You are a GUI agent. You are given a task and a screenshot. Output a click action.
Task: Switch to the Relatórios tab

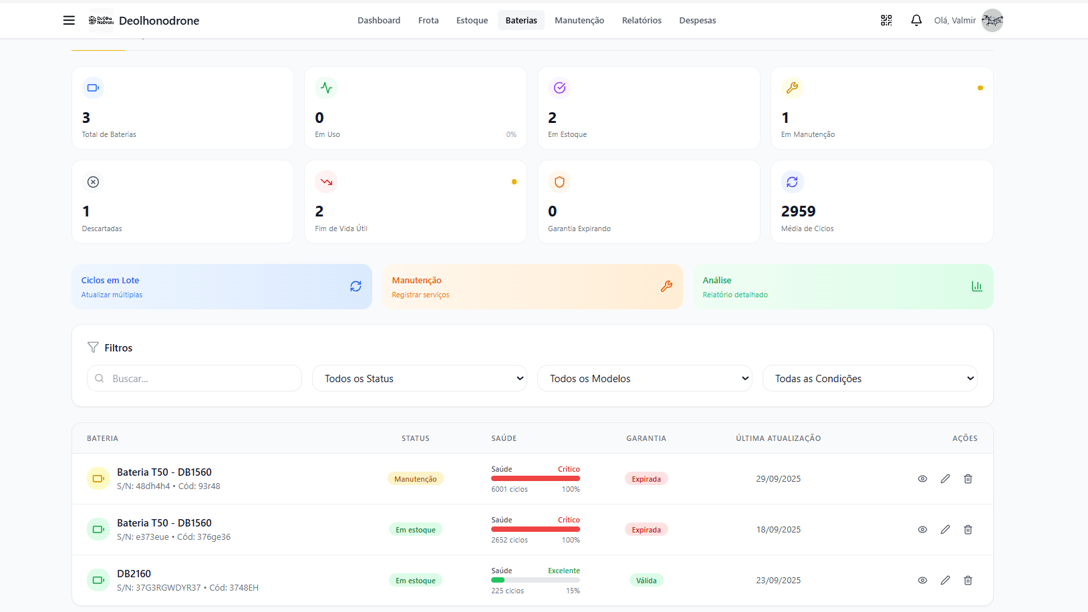click(x=642, y=20)
